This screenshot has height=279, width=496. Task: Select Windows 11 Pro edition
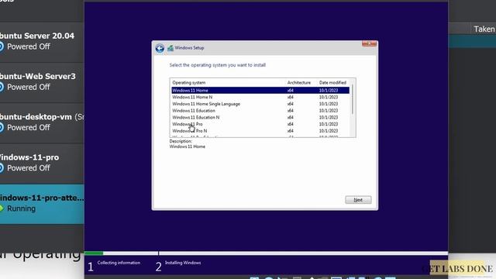[x=260, y=124]
